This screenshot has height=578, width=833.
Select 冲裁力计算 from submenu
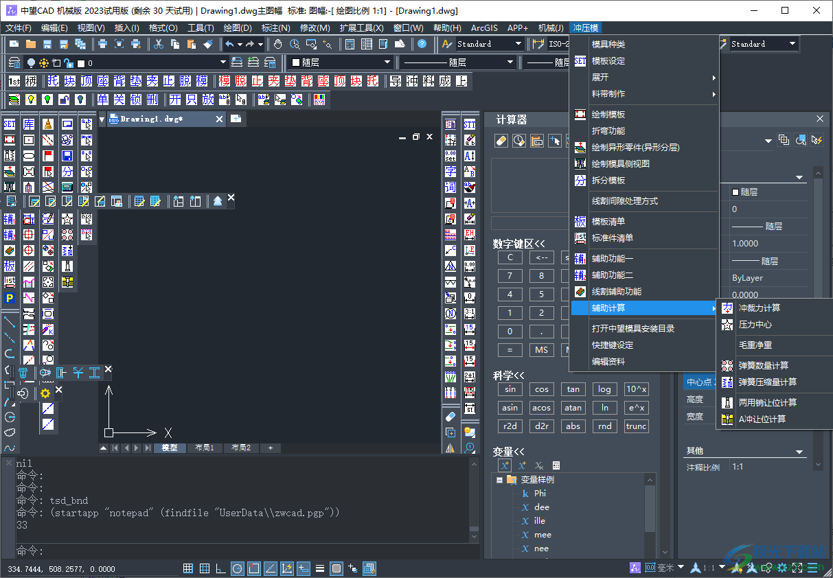pyautogui.click(x=759, y=308)
